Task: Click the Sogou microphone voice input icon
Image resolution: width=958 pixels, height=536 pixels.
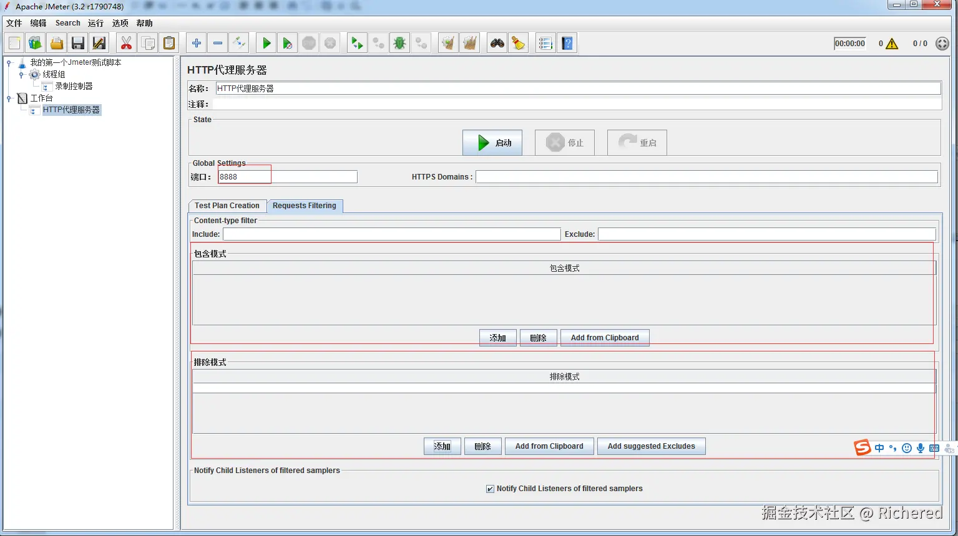Action: 921,448
